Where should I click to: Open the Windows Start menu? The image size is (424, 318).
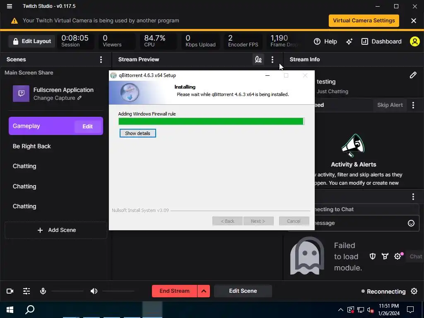pyautogui.click(x=10, y=310)
